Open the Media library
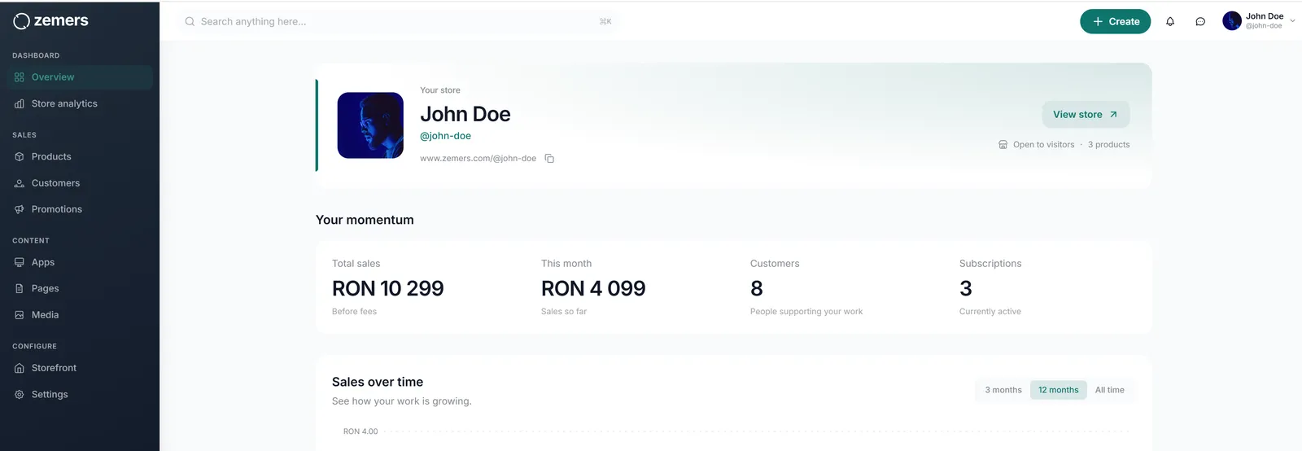 click(x=80, y=315)
